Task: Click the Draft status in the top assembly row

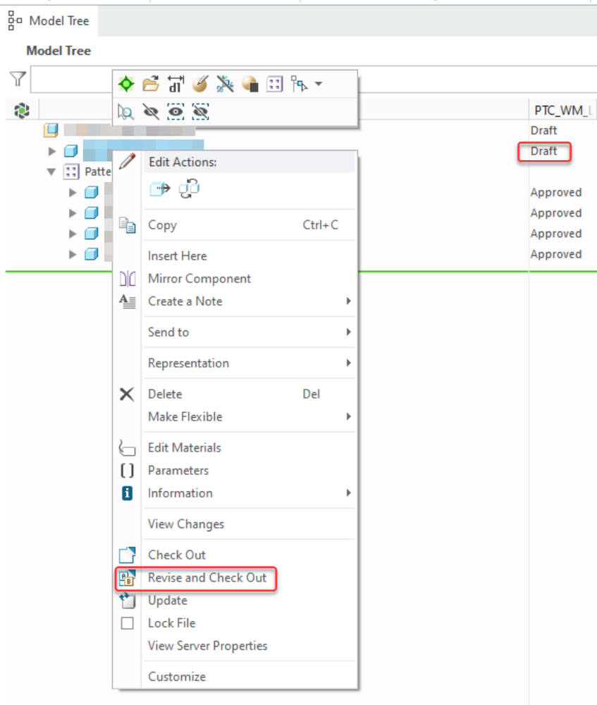Action: (543, 131)
